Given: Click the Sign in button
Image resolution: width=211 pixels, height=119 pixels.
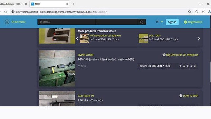Looking at the screenshot, I should (x=172, y=22).
